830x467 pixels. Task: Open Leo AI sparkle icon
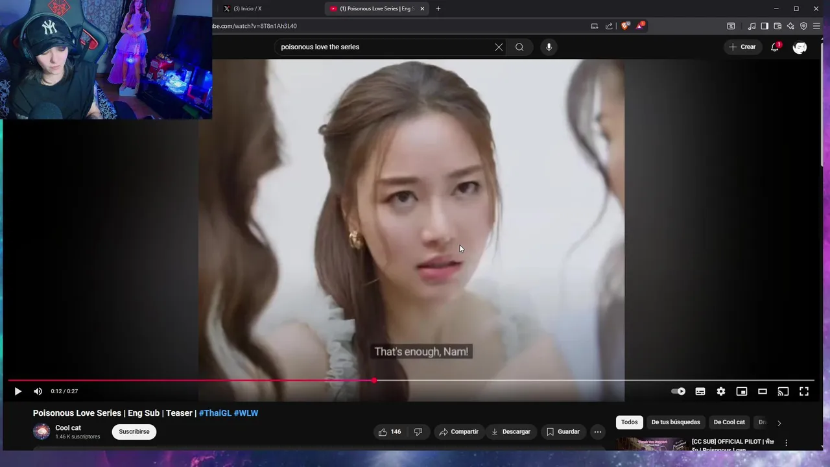tap(790, 26)
